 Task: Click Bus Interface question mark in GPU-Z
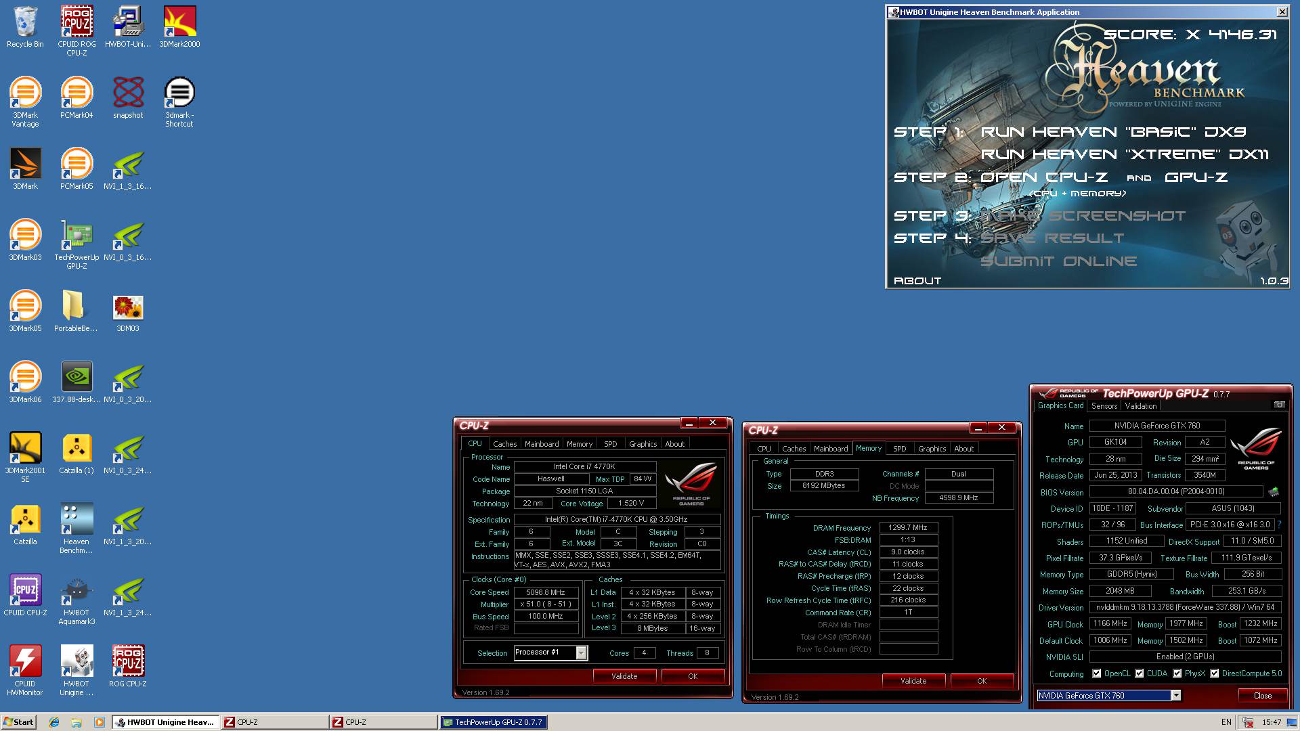(x=1280, y=525)
